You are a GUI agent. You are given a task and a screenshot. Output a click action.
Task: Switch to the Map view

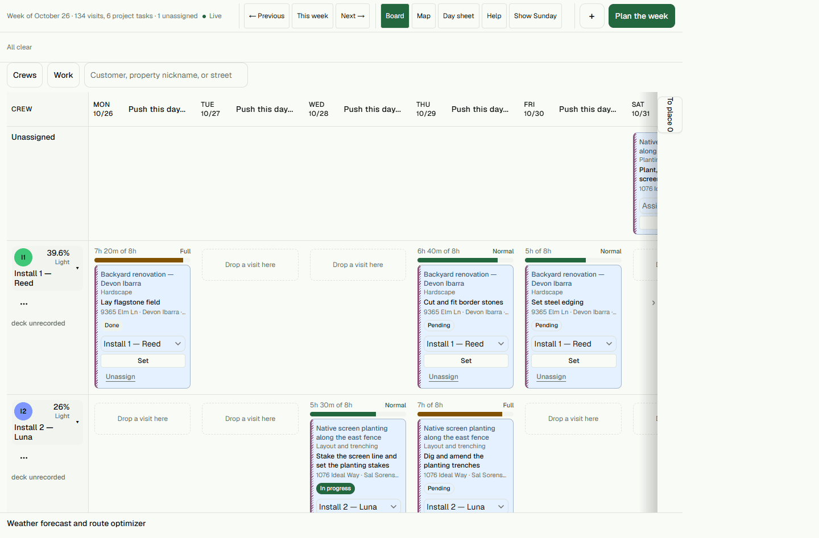coord(424,16)
